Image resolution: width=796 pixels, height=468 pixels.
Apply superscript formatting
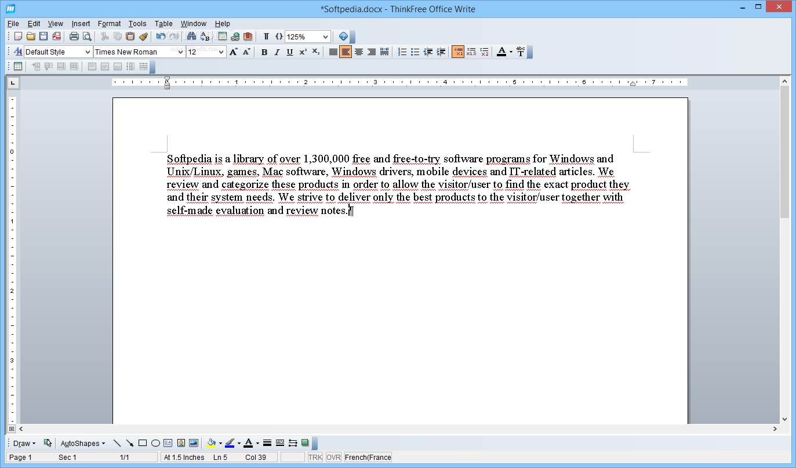tap(303, 52)
